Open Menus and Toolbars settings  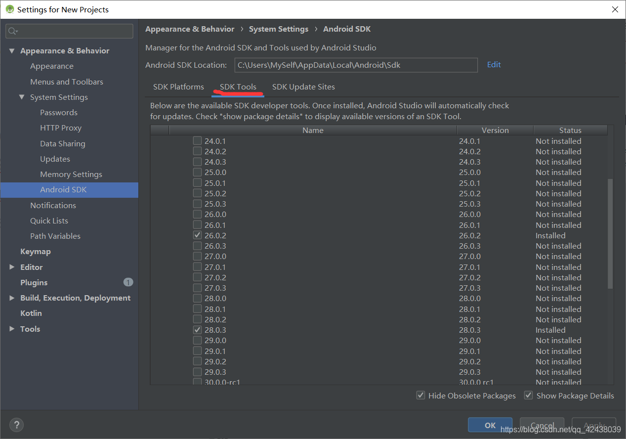[x=67, y=82]
